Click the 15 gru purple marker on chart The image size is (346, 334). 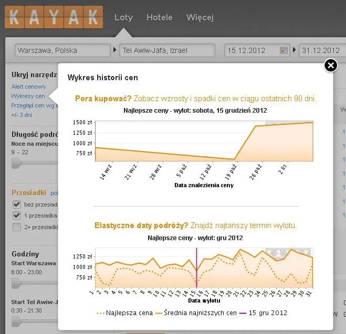click(196, 268)
